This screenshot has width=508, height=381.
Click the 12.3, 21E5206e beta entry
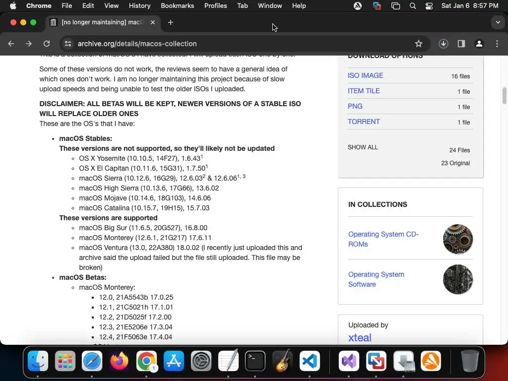136,327
